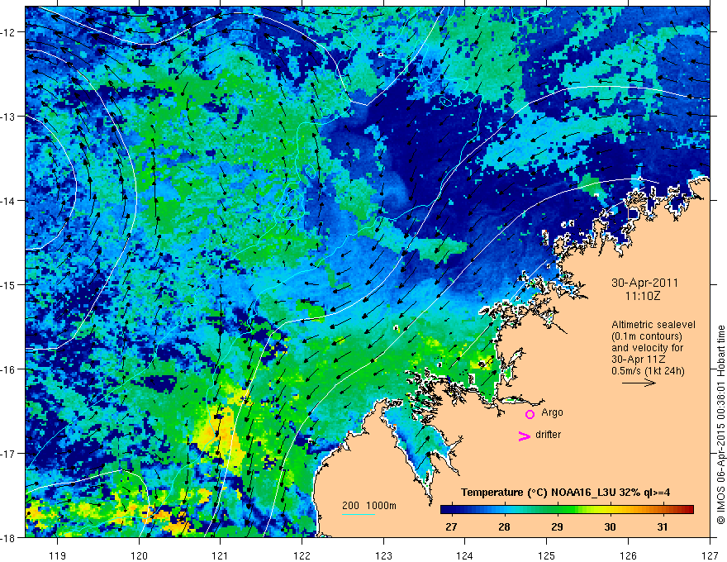This screenshot has width=727, height=562.
Task: Click the color bar near 31 degrees
Action: click(x=663, y=510)
